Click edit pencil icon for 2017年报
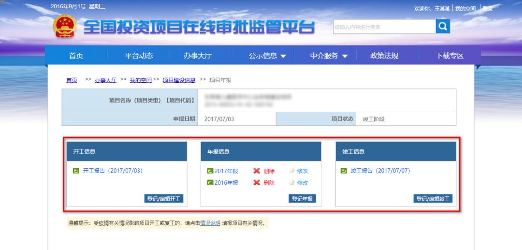The height and width of the screenshot is (250, 522). pyautogui.click(x=292, y=171)
